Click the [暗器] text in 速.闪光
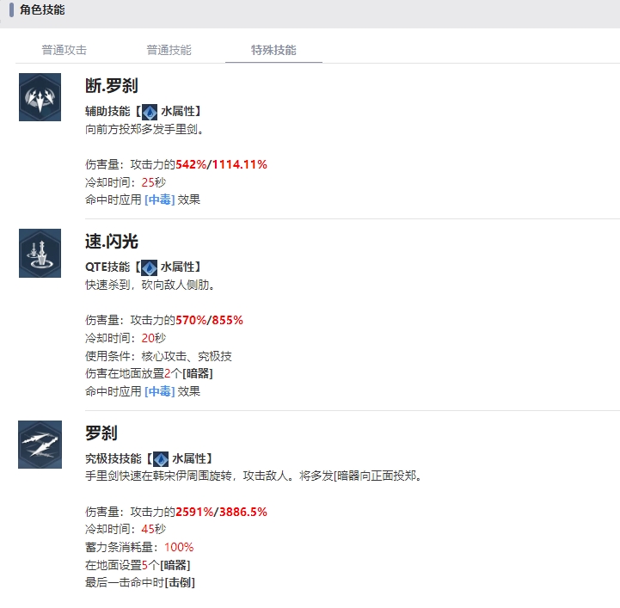Viewport: 620px width, 608px height. 198,373
